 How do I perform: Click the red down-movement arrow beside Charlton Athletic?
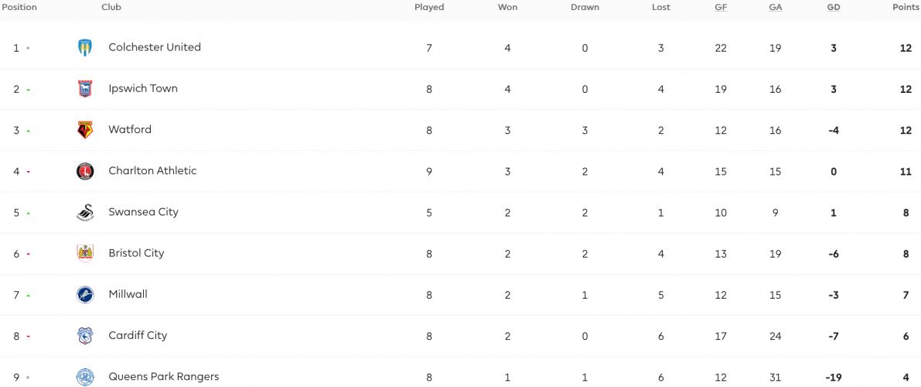[28, 173]
